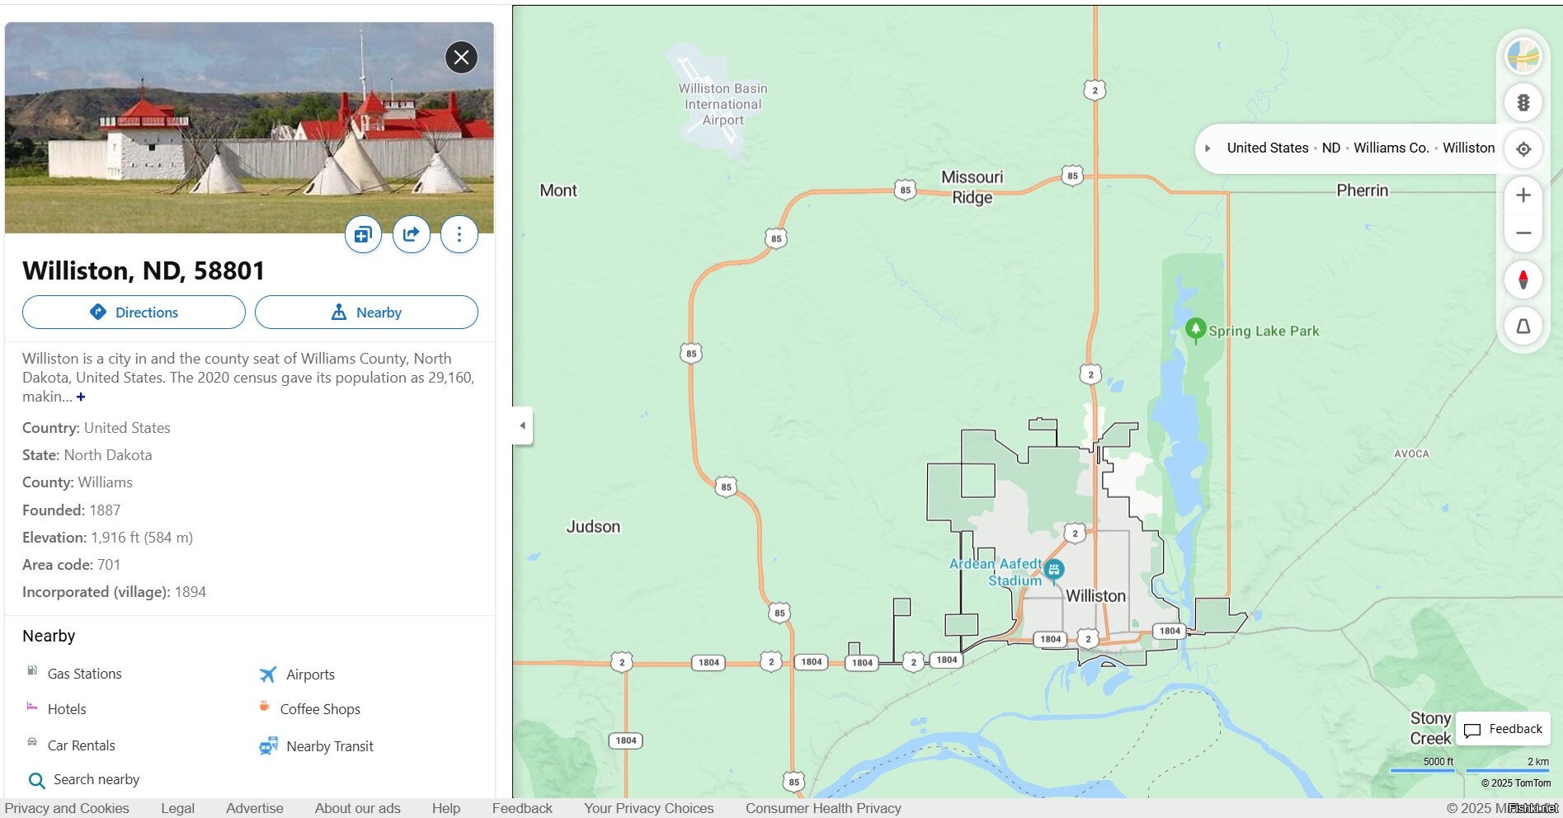Viewport: 1563px width, 818px height.
Task: Click the Ardean Aafedt Stadium marker
Action: point(1053,569)
